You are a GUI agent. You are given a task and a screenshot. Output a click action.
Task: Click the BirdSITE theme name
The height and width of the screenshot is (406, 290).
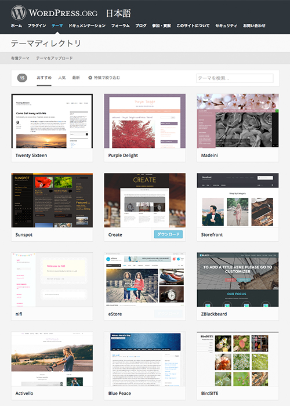(210, 393)
